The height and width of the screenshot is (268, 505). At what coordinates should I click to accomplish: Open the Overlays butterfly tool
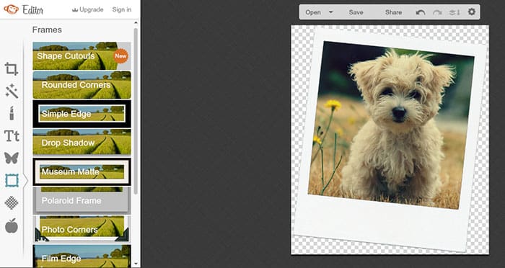click(x=12, y=158)
